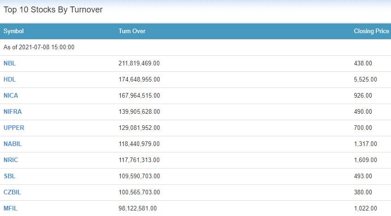
Task: Select NABIL closing price 1,317.00
Action: [x=365, y=144]
